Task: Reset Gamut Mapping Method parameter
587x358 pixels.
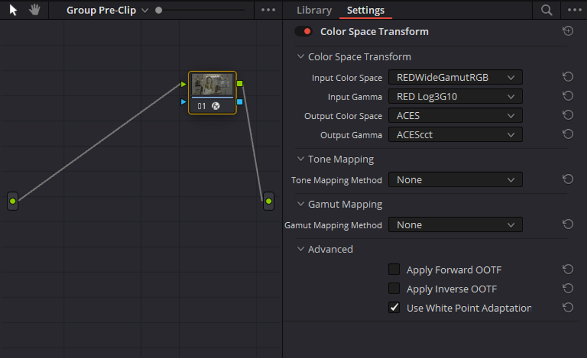Action: (x=568, y=224)
